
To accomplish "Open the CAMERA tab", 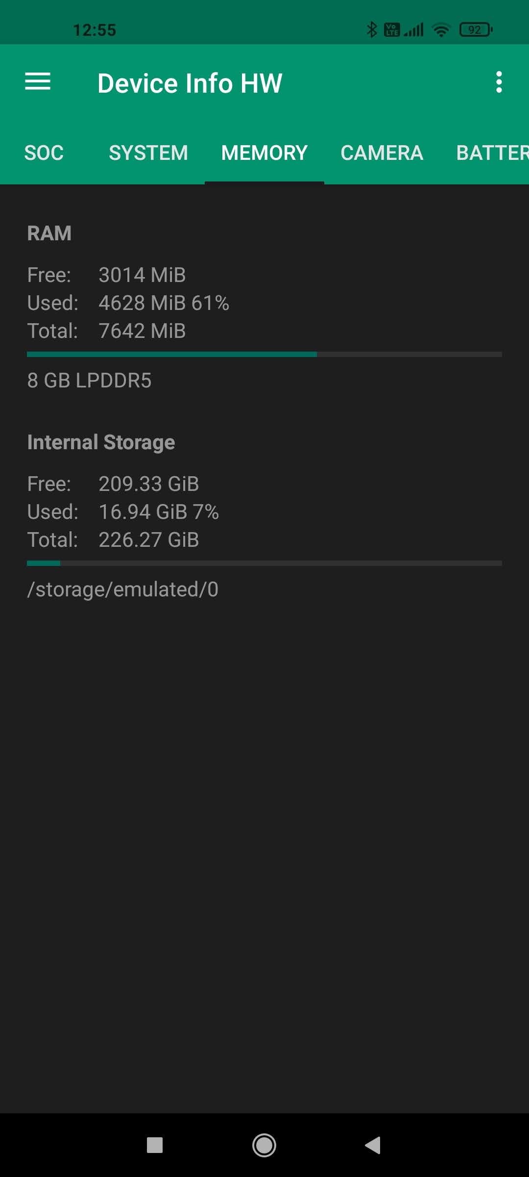I will [382, 153].
